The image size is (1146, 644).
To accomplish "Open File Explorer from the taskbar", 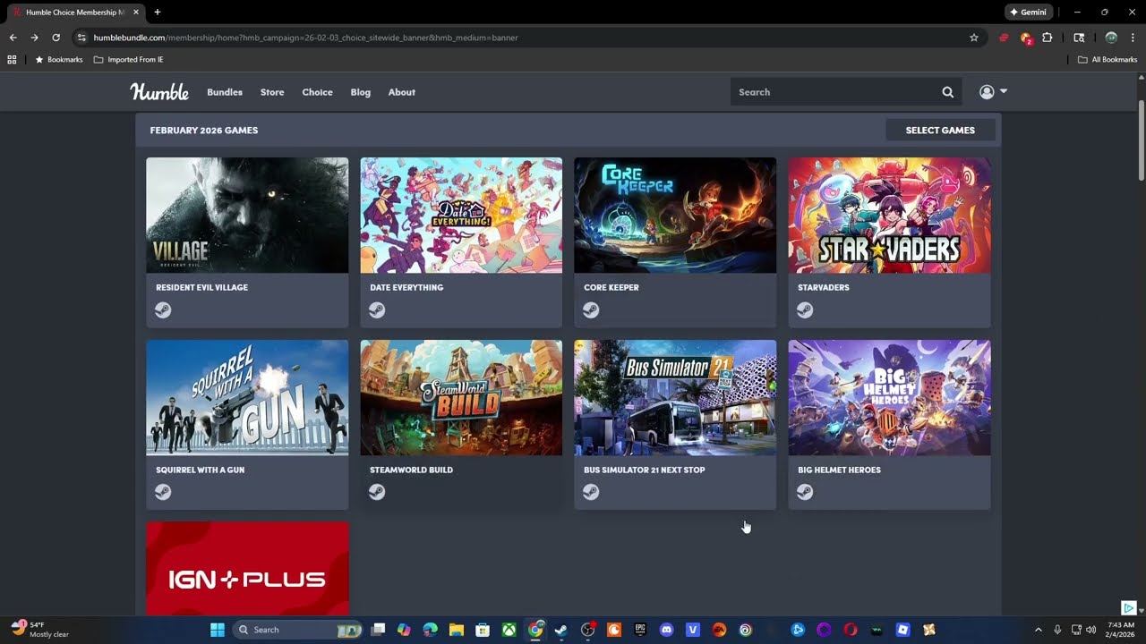I will coord(456,630).
